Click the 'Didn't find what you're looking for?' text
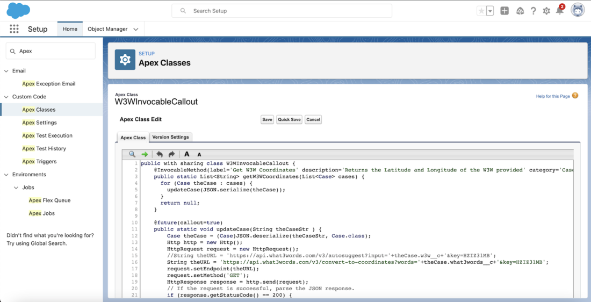The height and width of the screenshot is (302, 591). (x=50, y=235)
